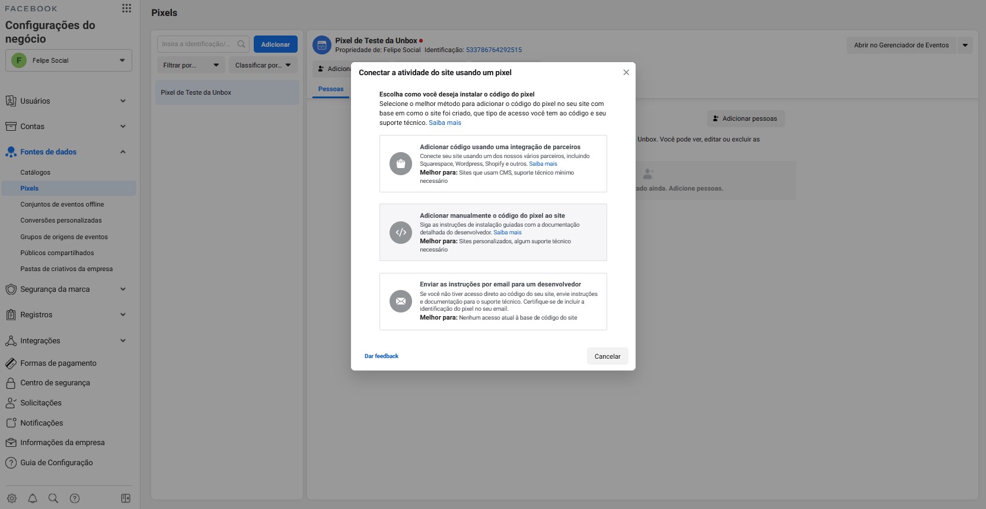Select Pixel de Teste da Unbox row
Image resolution: width=986 pixels, height=509 pixels.
[x=228, y=92]
